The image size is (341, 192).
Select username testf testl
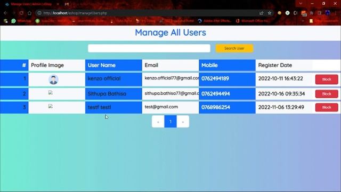(x=100, y=107)
